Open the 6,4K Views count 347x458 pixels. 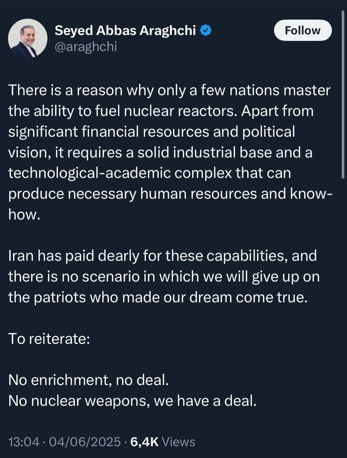pyautogui.click(x=163, y=442)
